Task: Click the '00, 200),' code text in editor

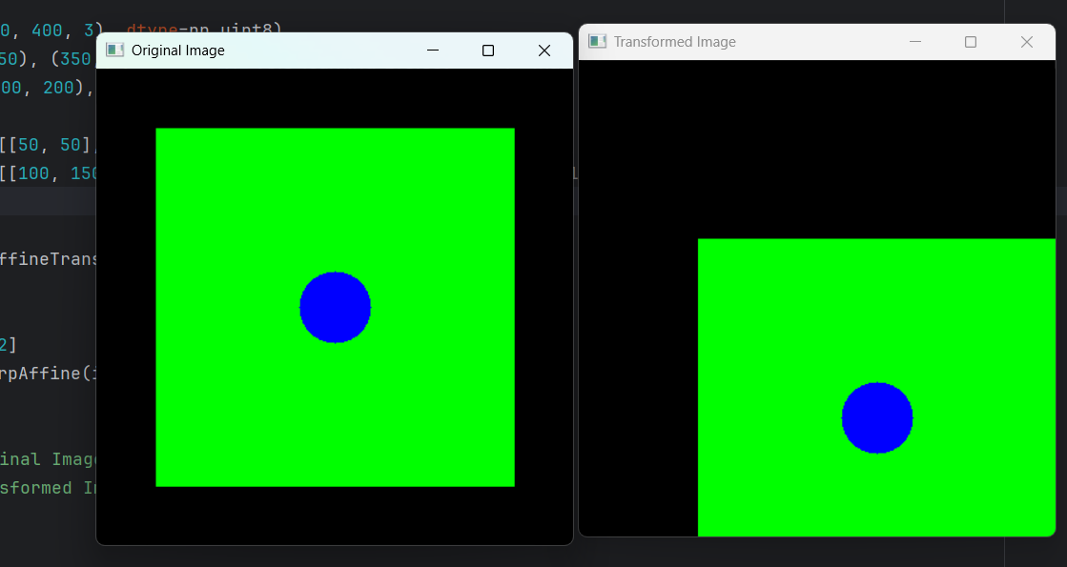Action: coord(47,88)
